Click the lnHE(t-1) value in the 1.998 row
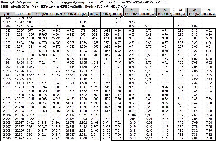This screenshot has width=216, height=141. 180,91
